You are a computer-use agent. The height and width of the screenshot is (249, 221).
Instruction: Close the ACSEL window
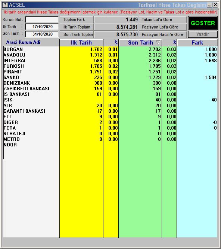215,5
